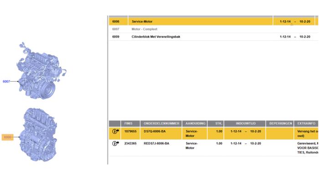Select the 6007 Motor - Compleet row
This screenshot has width=319, height=180.
pyautogui.click(x=213, y=29)
